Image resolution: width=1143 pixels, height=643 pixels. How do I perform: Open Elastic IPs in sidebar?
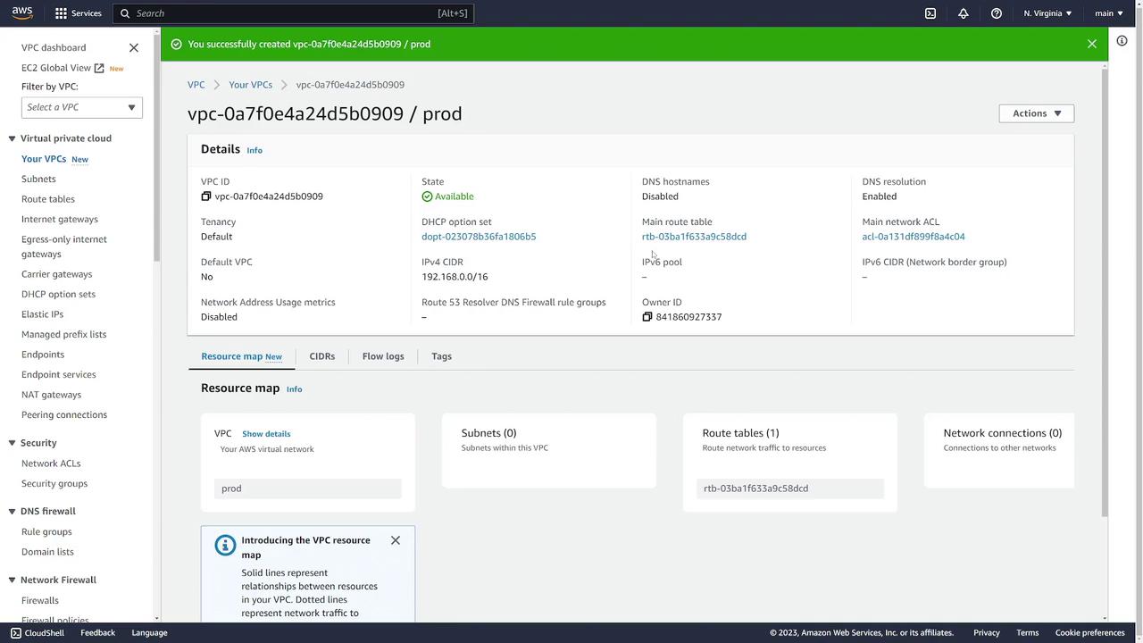42,314
